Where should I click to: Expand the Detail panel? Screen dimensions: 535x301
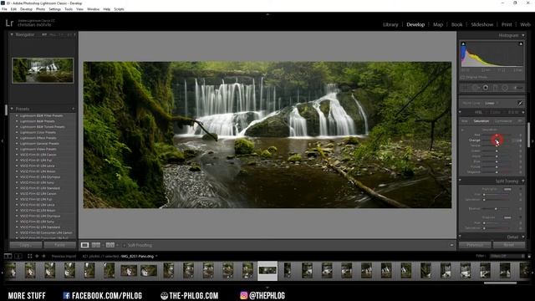coord(523,237)
